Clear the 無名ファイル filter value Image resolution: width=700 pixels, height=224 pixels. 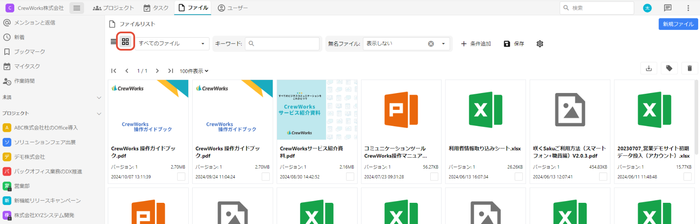coord(431,44)
